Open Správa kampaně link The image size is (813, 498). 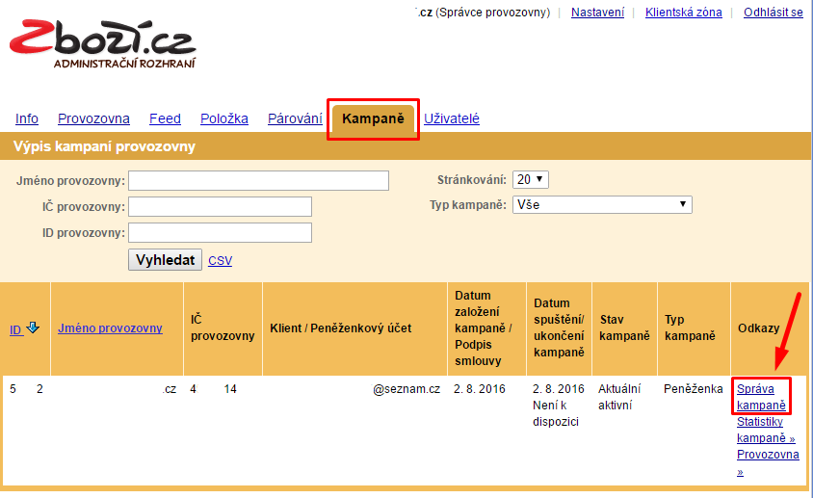point(761,397)
